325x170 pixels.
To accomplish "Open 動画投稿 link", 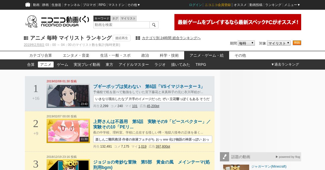I will (x=256, y=5).
